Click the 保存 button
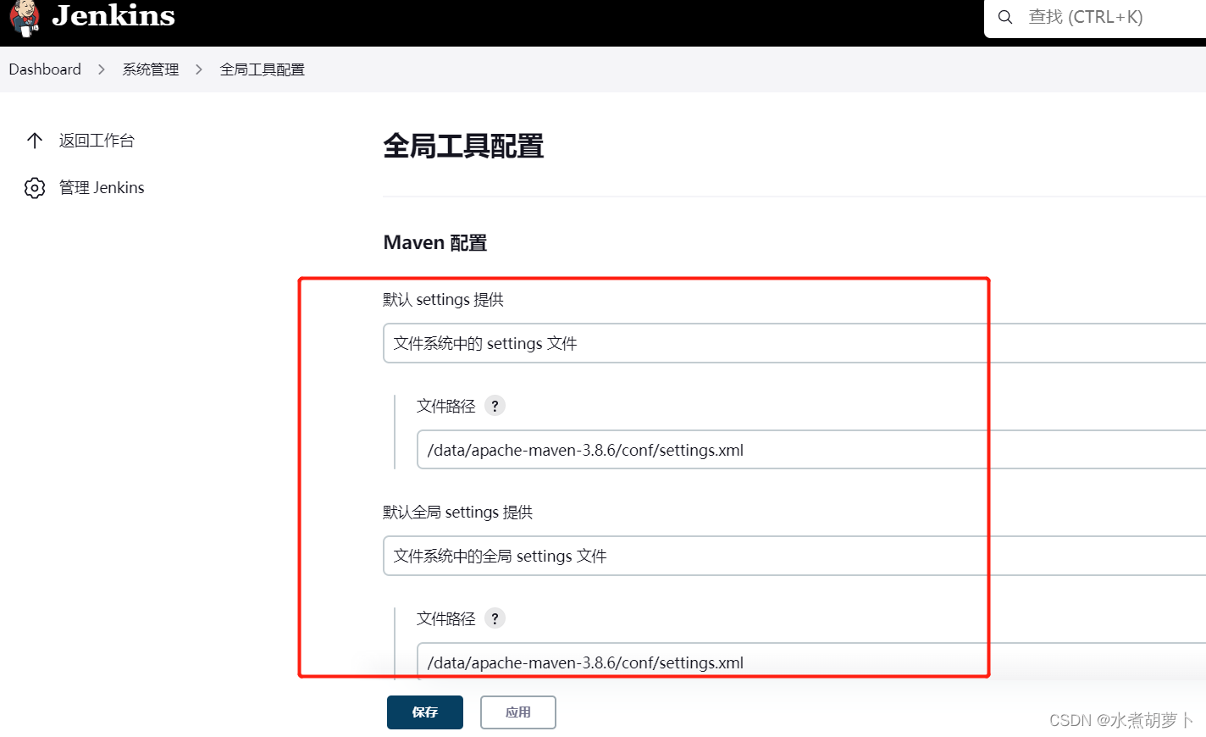This screenshot has width=1206, height=737. click(x=424, y=712)
